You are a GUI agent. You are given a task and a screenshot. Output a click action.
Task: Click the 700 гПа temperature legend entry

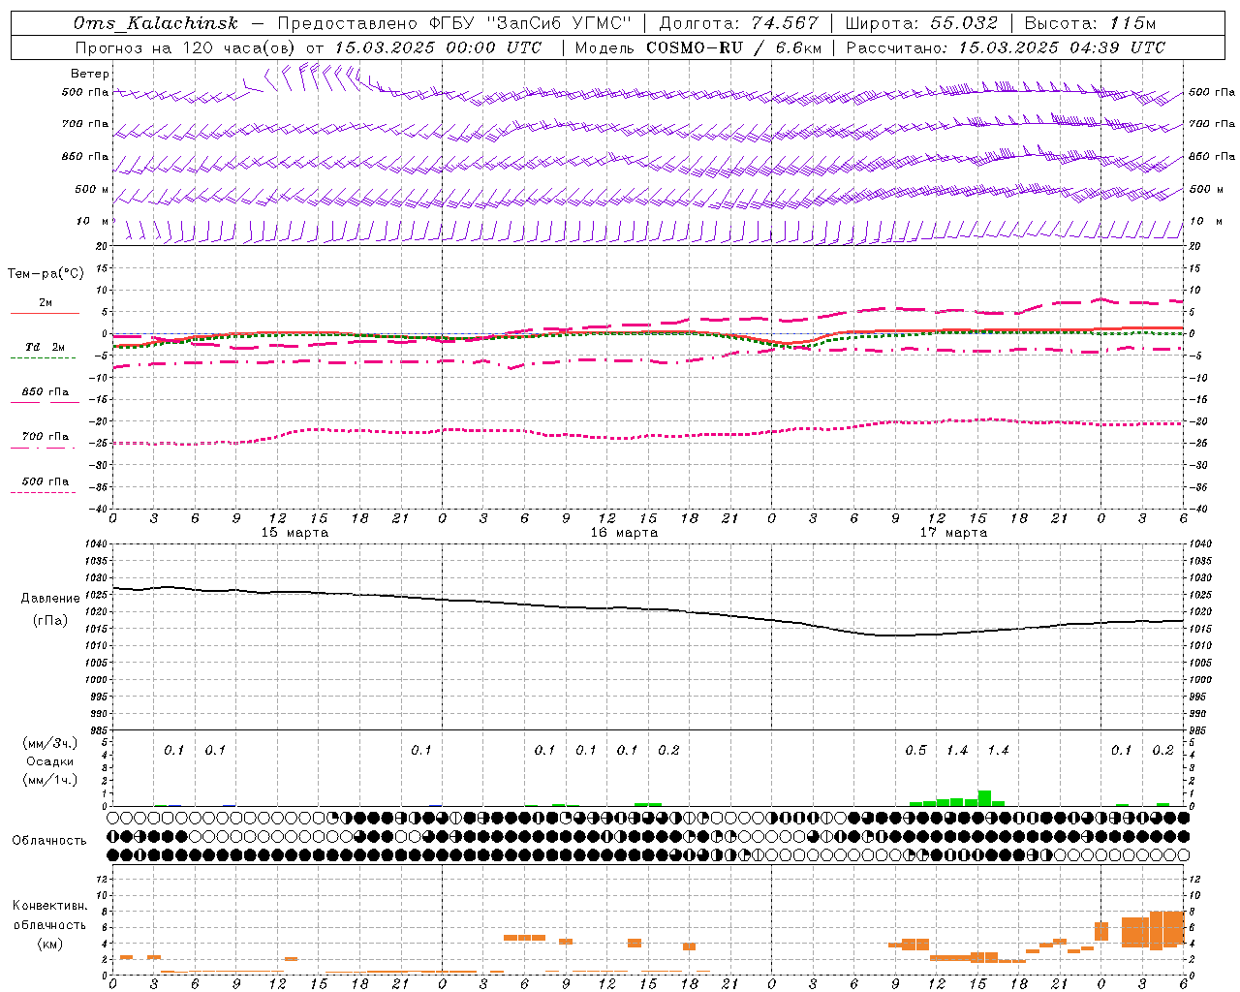pyautogui.click(x=45, y=436)
